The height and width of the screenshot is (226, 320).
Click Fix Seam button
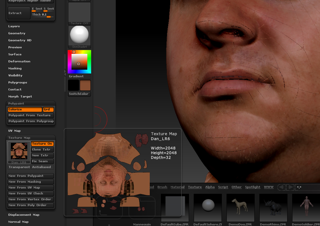[42, 161]
